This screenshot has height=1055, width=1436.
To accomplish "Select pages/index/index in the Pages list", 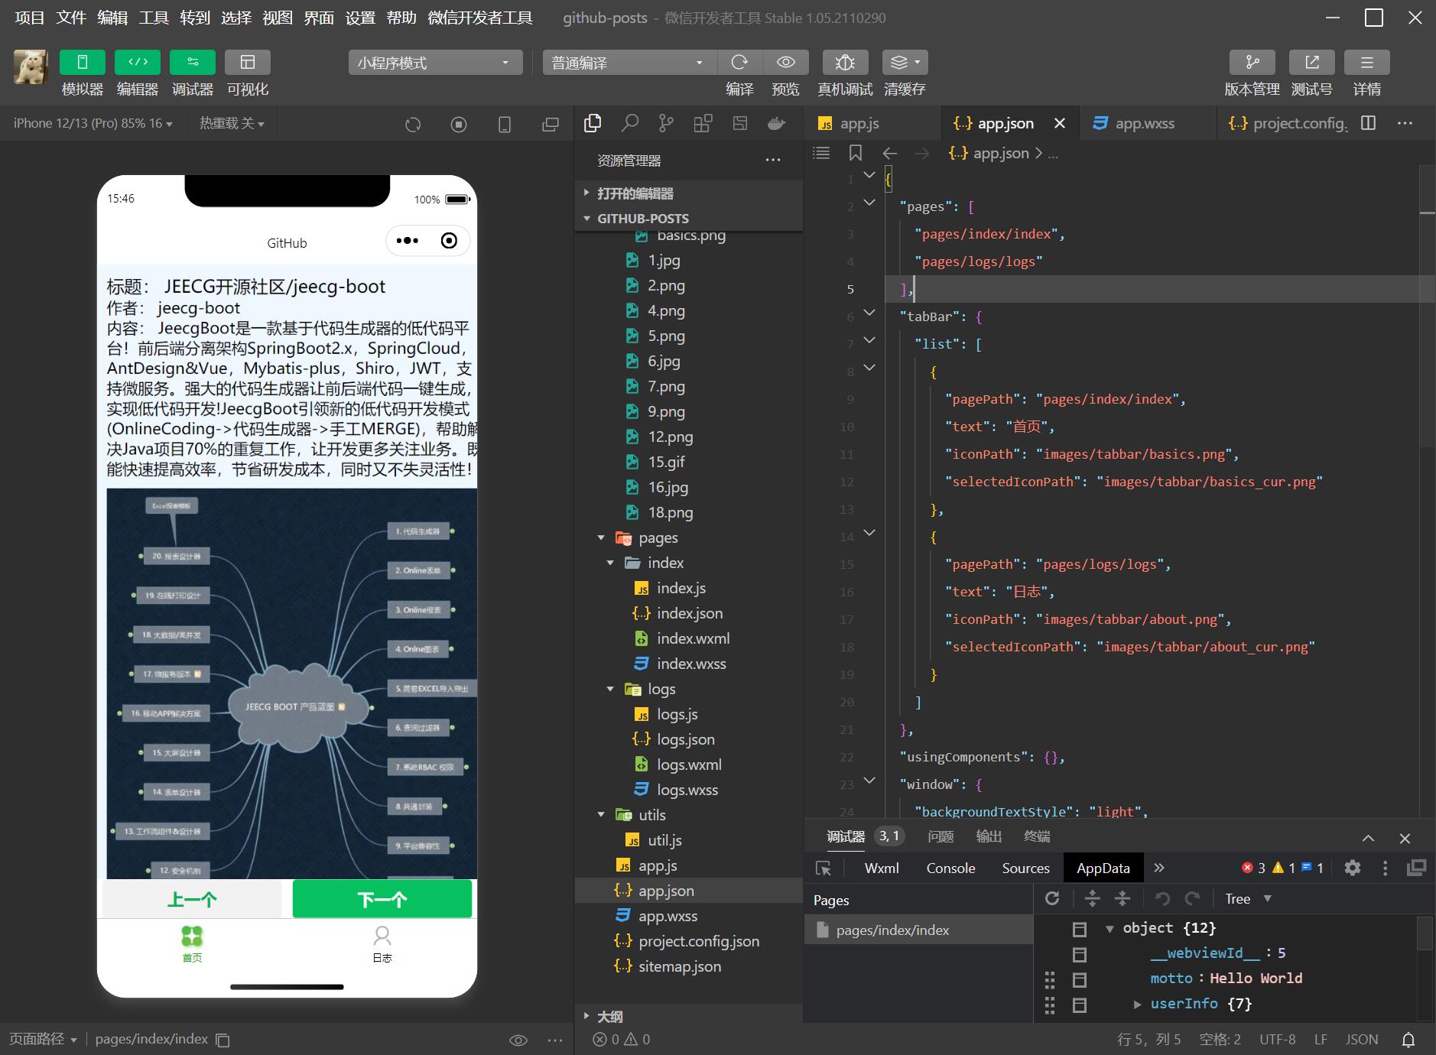I will pos(918,930).
